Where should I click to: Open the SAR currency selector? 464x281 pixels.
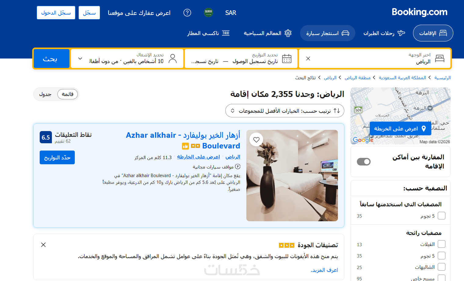point(231,13)
